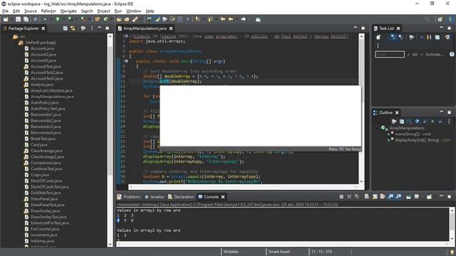Open DeckOfCards.java in Package Explorer

46,181
